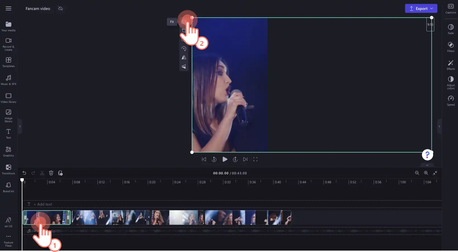Redo the last action
Screen dimensions: 458x252
coord(33,173)
